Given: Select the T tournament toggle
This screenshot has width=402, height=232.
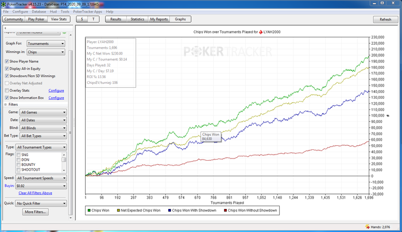Looking at the screenshot, I should coord(93,19).
